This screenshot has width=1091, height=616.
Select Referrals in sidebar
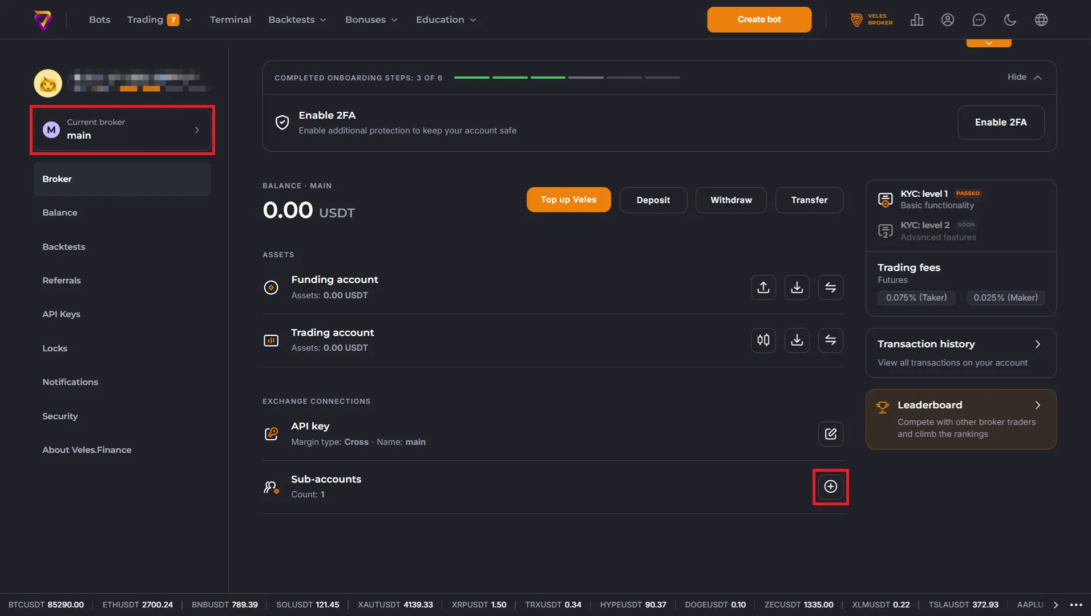coord(122,281)
